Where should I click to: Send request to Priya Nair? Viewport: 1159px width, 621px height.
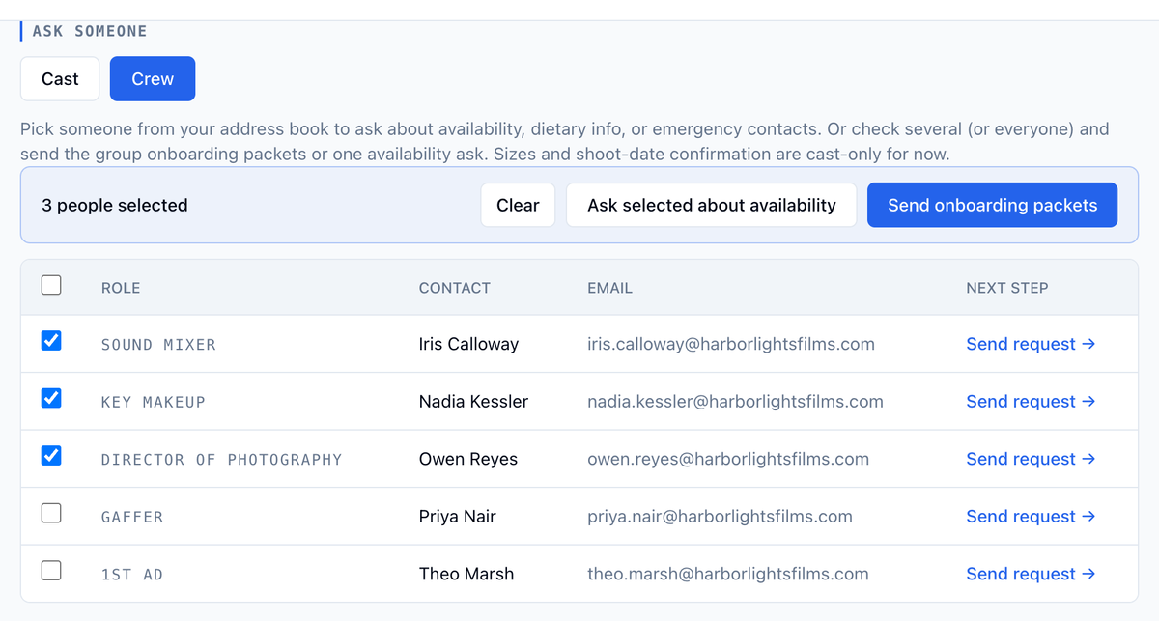(x=1031, y=517)
